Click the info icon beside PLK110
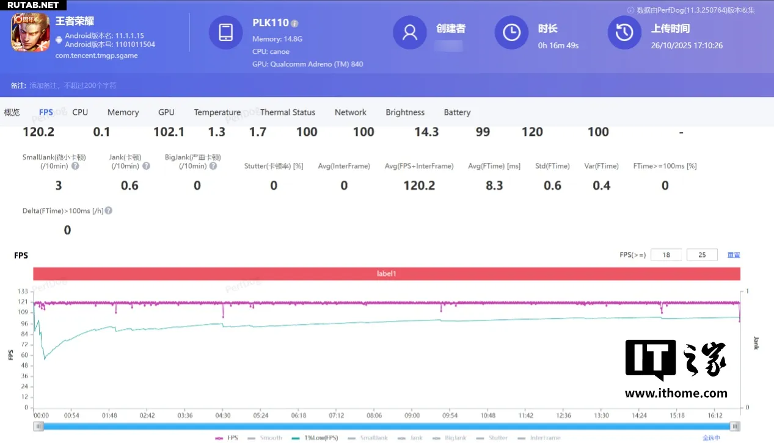Image resolution: width=774 pixels, height=443 pixels. 294,24
